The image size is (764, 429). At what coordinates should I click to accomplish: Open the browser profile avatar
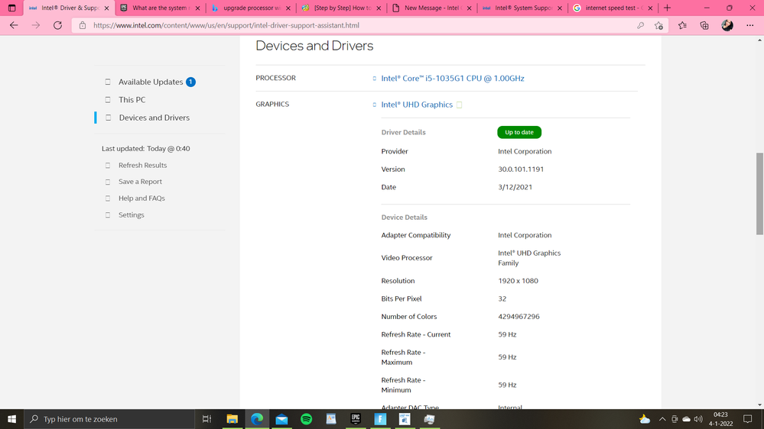tap(727, 25)
